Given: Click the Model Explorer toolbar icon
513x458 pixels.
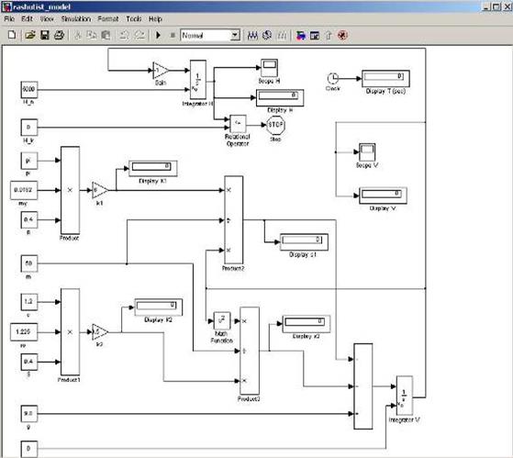Looking at the screenshot, I should pyautogui.click(x=315, y=35).
